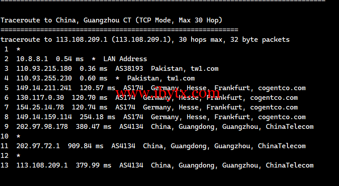339x186 pixels.
Task: Click the Traceroute to China Guangzhou CT title
Action: (111, 20)
